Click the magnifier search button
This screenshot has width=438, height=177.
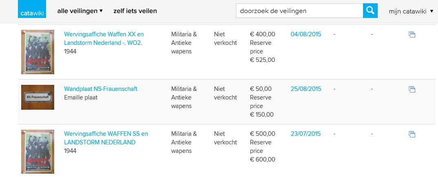pos(370,11)
